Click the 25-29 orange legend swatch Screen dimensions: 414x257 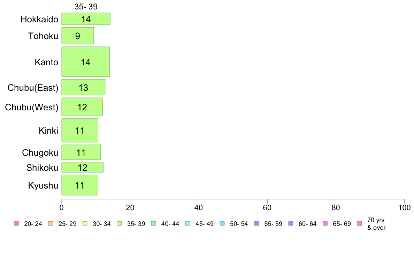51,223
